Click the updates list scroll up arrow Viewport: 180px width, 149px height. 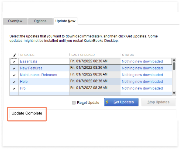[174, 60]
